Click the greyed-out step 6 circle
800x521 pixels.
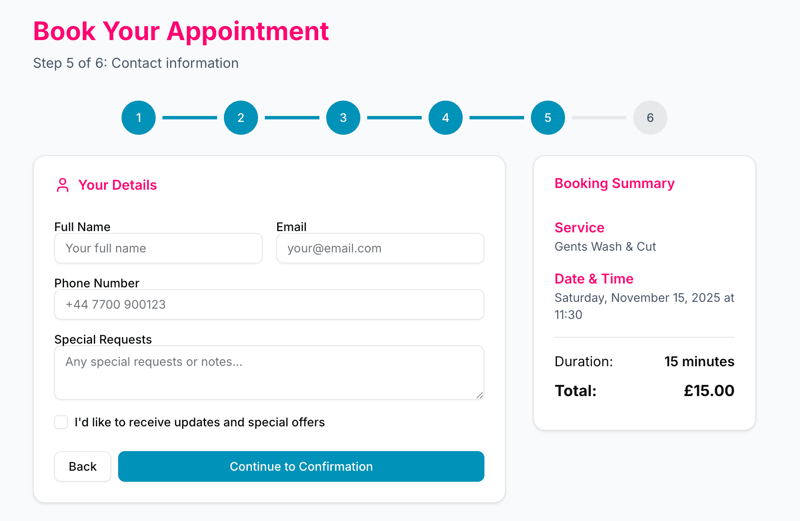click(x=650, y=118)
